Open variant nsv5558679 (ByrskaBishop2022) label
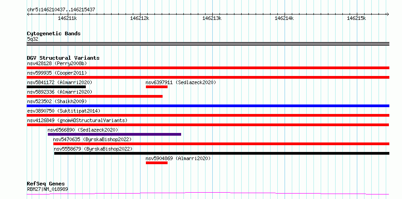Viewport: 402px width, 199px height. pyautogui.click(x=93, y=149)
